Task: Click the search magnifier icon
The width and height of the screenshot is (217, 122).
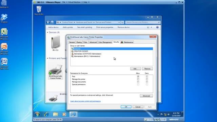Action: 159,22
